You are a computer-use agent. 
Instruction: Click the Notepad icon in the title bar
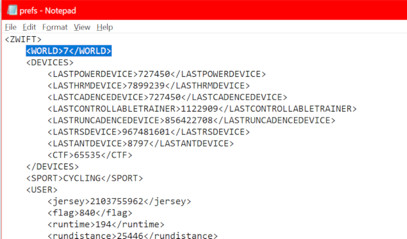pos(12,10)
